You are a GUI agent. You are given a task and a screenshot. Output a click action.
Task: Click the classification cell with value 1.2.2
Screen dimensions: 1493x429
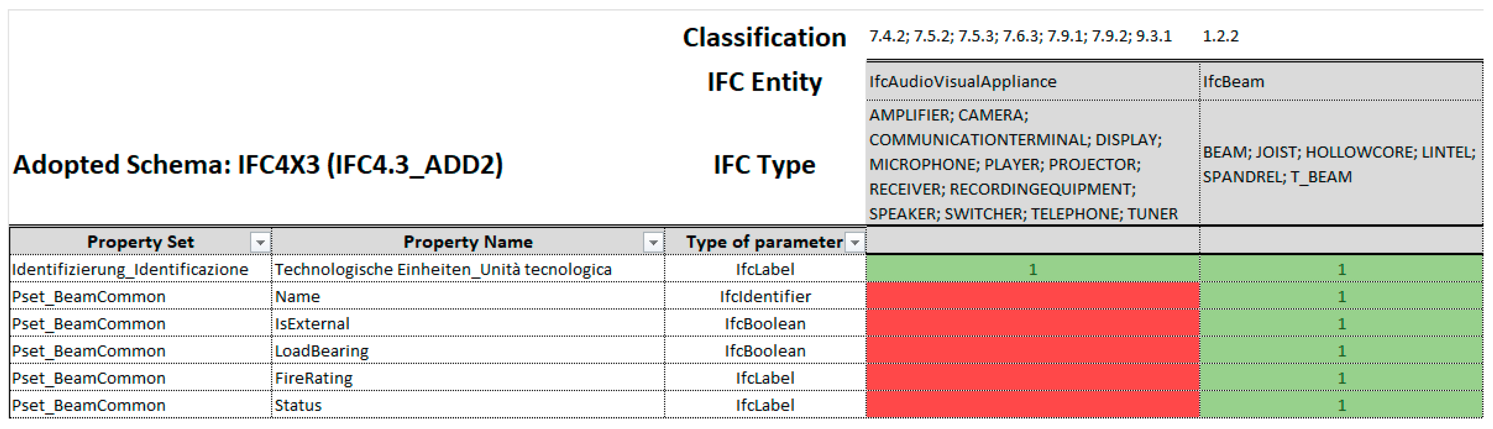(x=1221, y=37)
